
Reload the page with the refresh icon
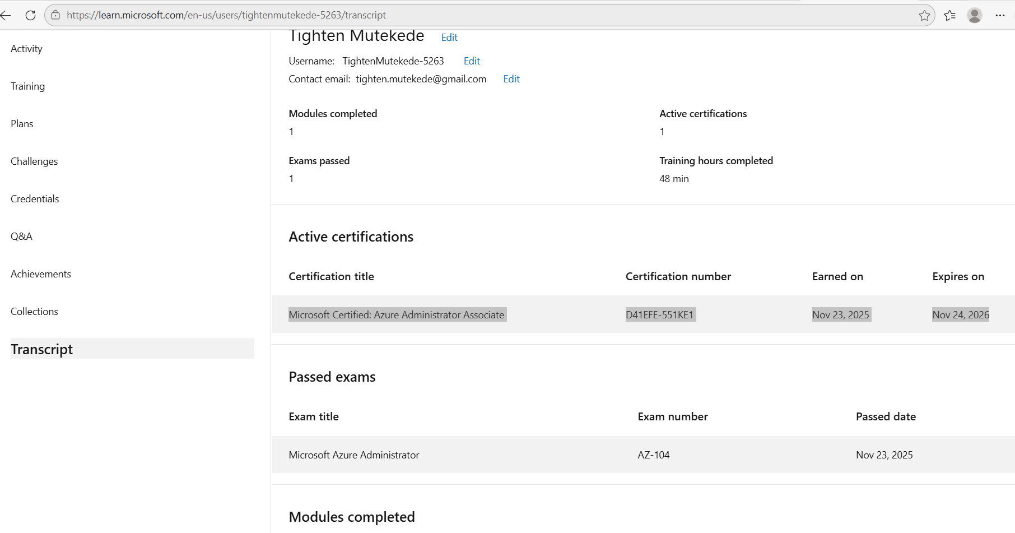point(30,15)
